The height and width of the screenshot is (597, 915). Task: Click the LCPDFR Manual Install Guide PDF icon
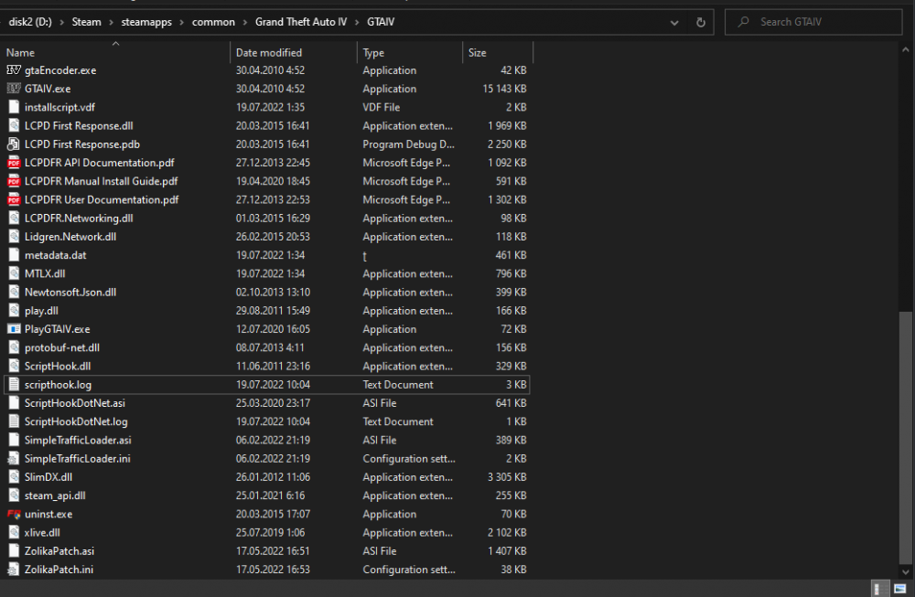(x=14, y=181)
